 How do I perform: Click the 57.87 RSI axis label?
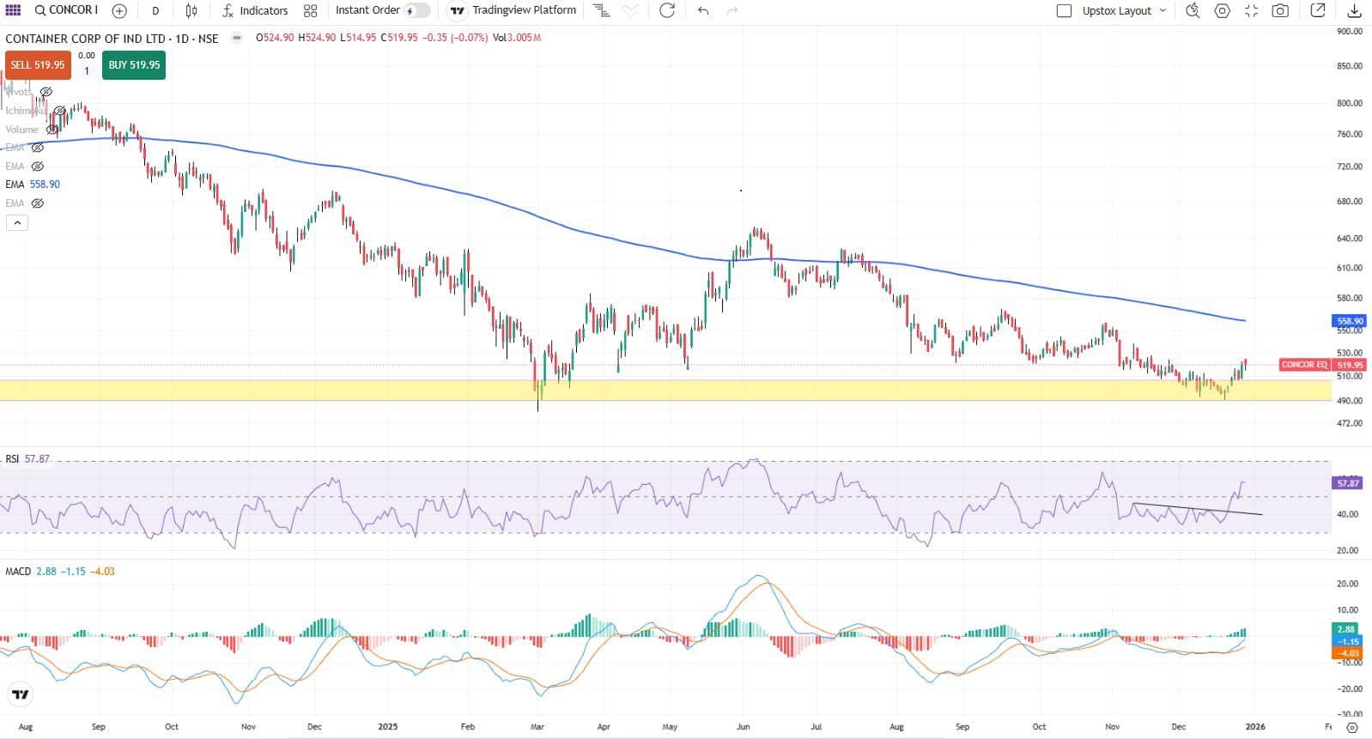point(1348,483)
